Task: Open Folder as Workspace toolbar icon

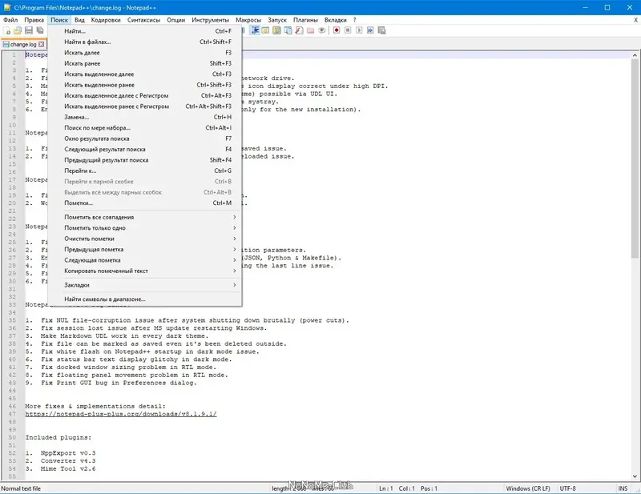Action: coord(311,30)
